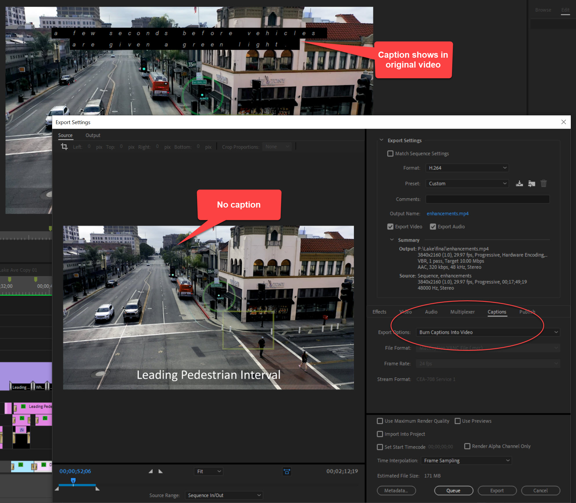This screenshot has height=503, width=576.
Task: Open the Format dropdown showing H.264
Action: pyautogui.click(x=467, y=168)
